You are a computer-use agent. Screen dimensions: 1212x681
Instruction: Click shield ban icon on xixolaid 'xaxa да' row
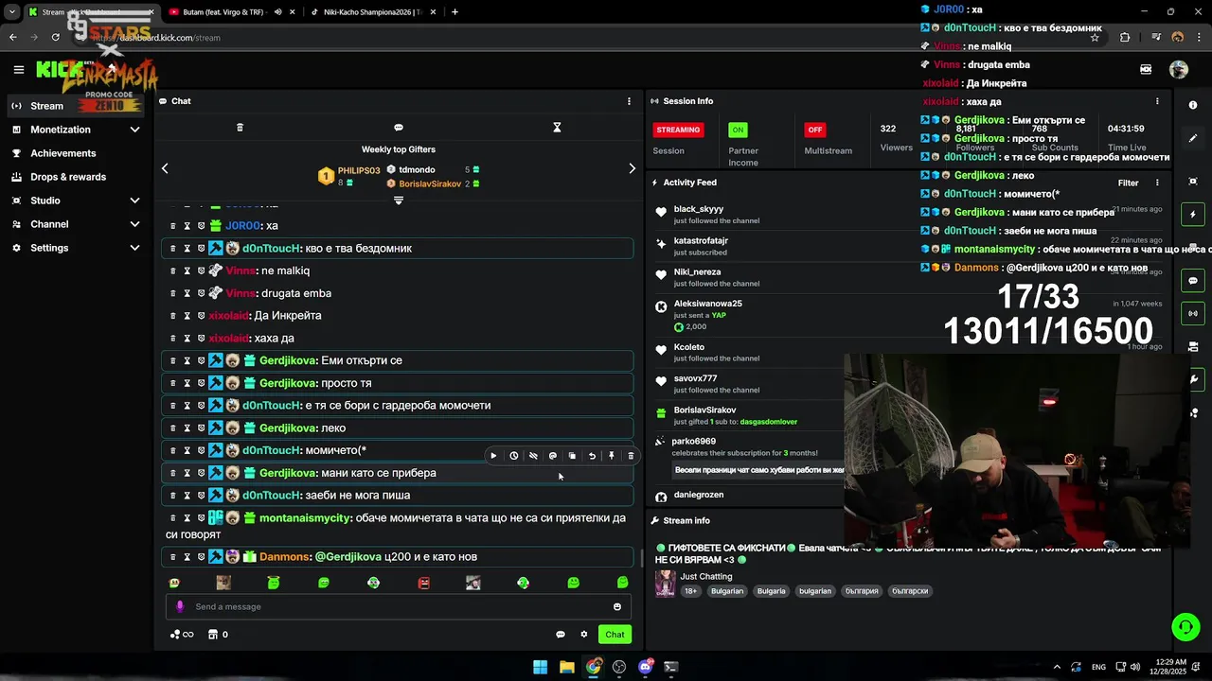point(201,339)
